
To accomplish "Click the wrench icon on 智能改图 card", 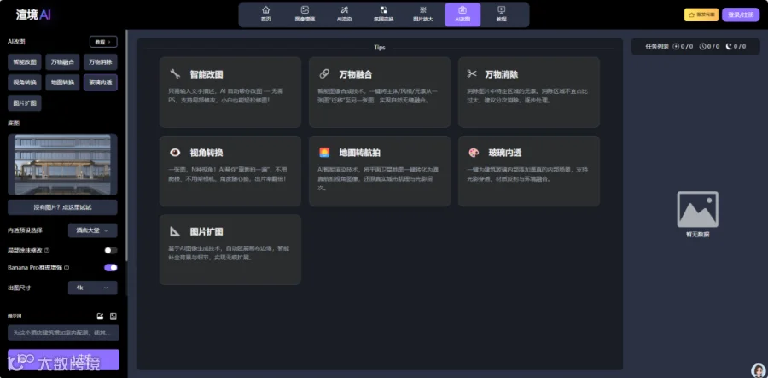I will 175,74.
